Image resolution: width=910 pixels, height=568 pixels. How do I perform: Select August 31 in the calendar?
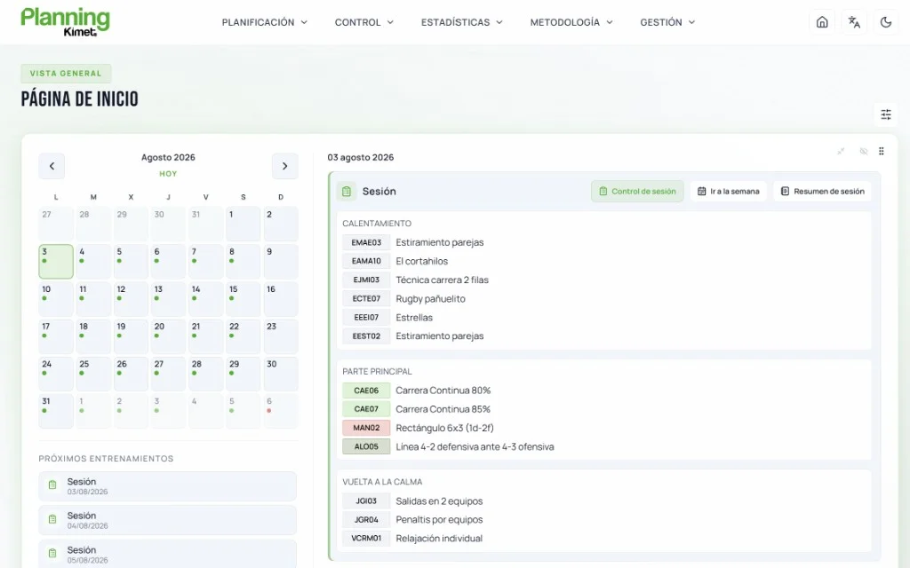tap(56, 411)
